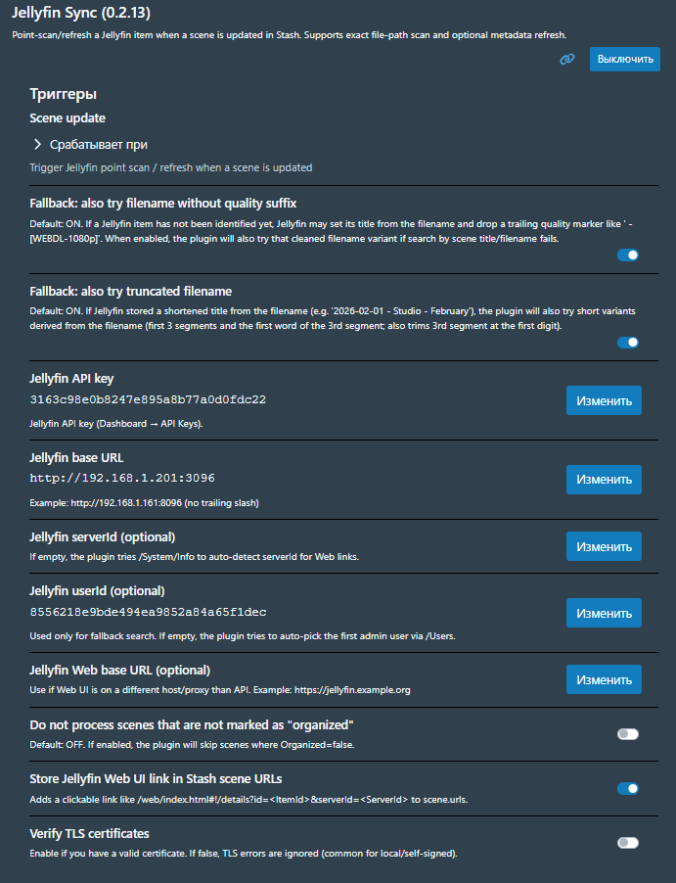Click Изменить for Jellyfin Web base URL

(604, 679)
